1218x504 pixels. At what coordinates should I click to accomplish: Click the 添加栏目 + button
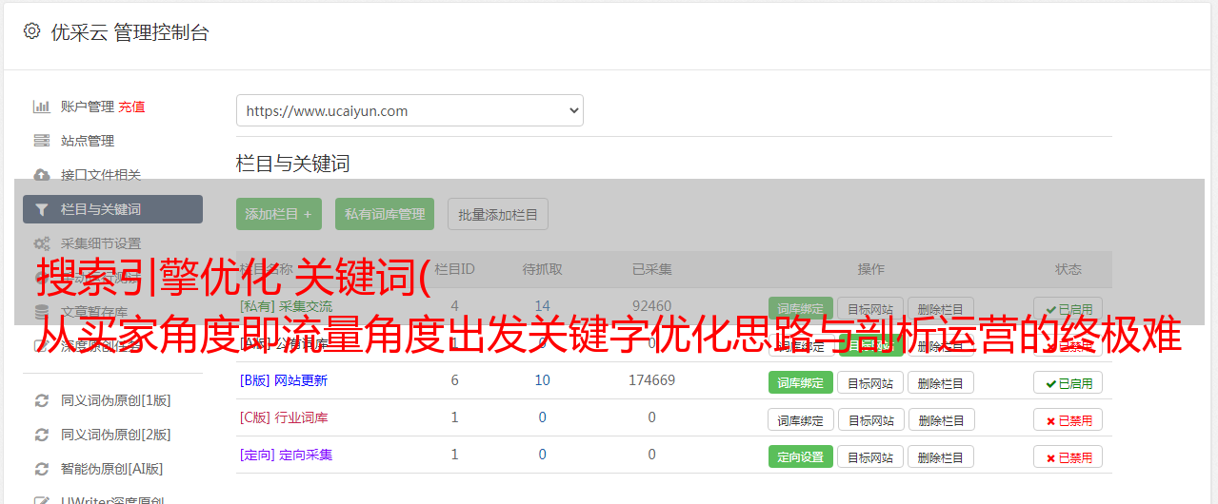(279, 214)
